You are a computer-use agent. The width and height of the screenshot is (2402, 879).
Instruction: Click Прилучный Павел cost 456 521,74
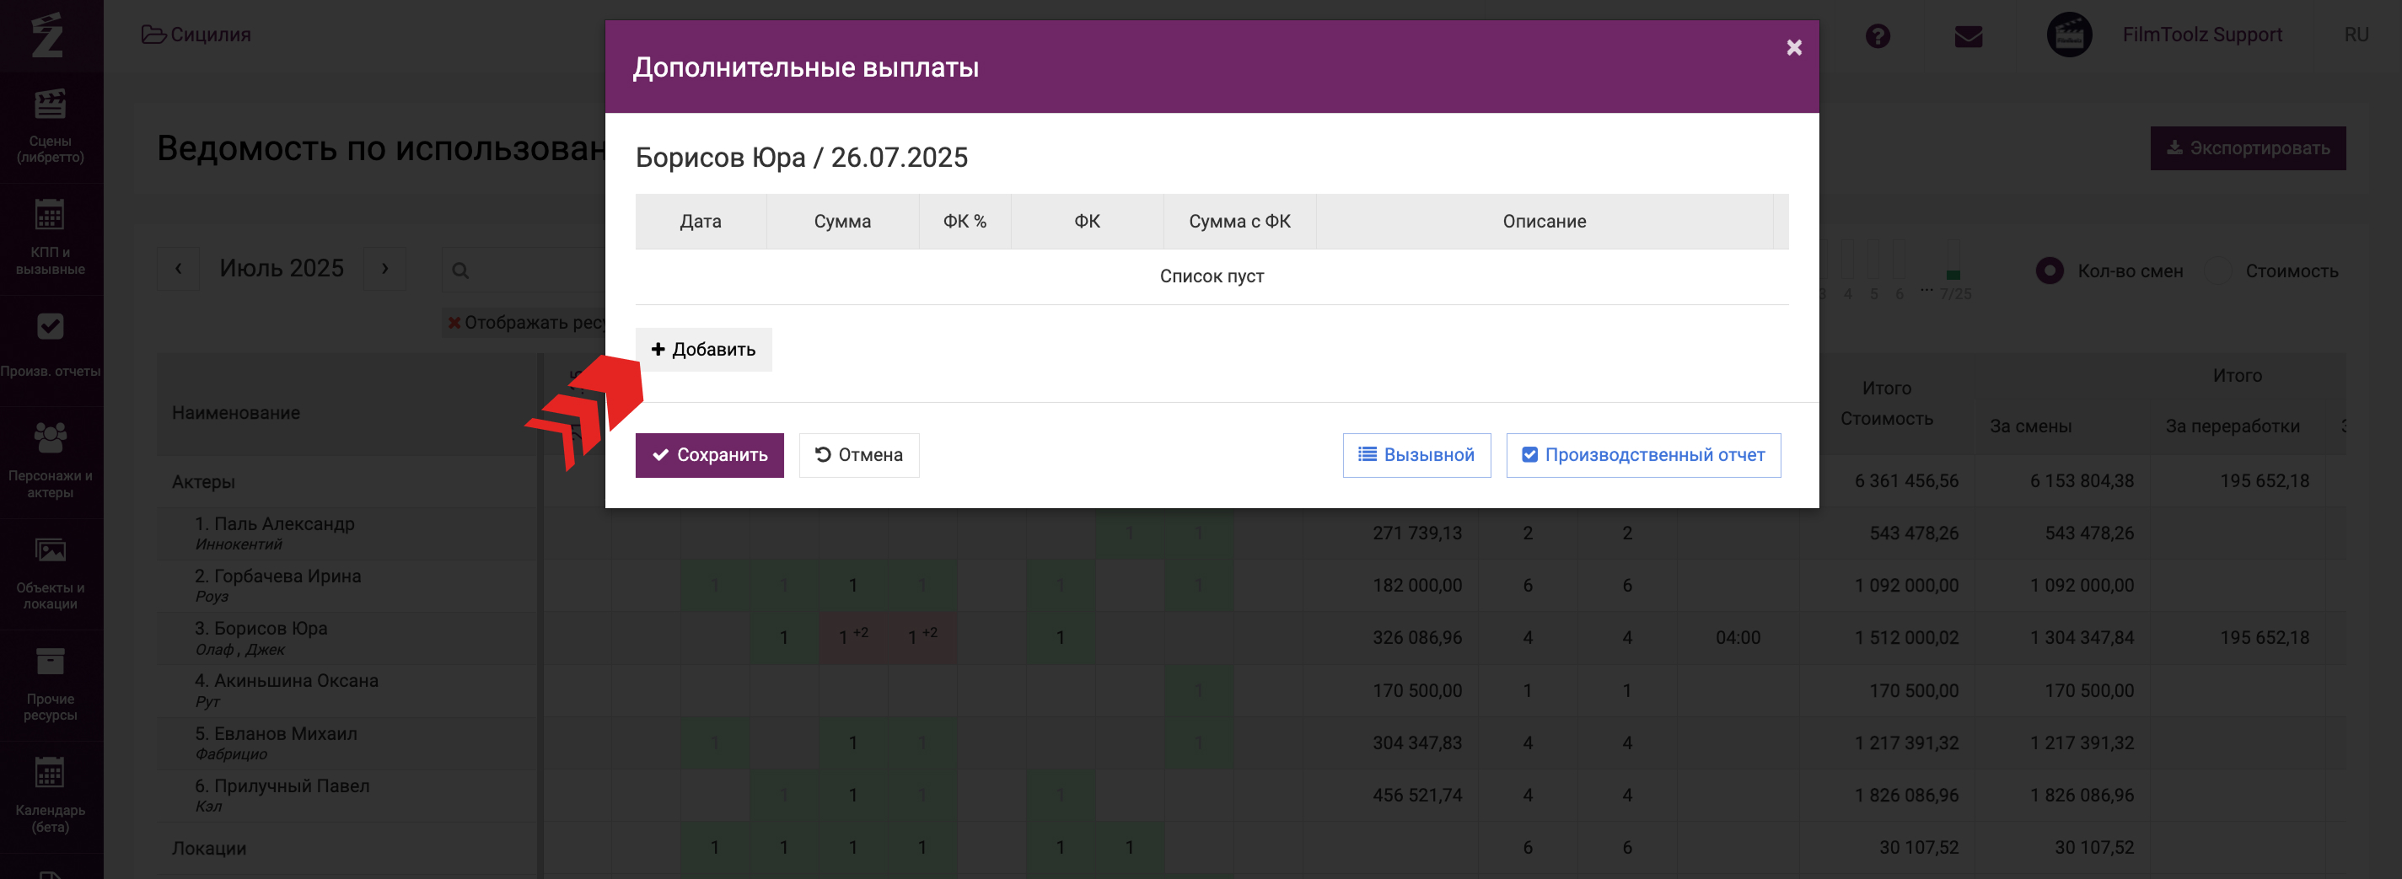[1417, 795]
